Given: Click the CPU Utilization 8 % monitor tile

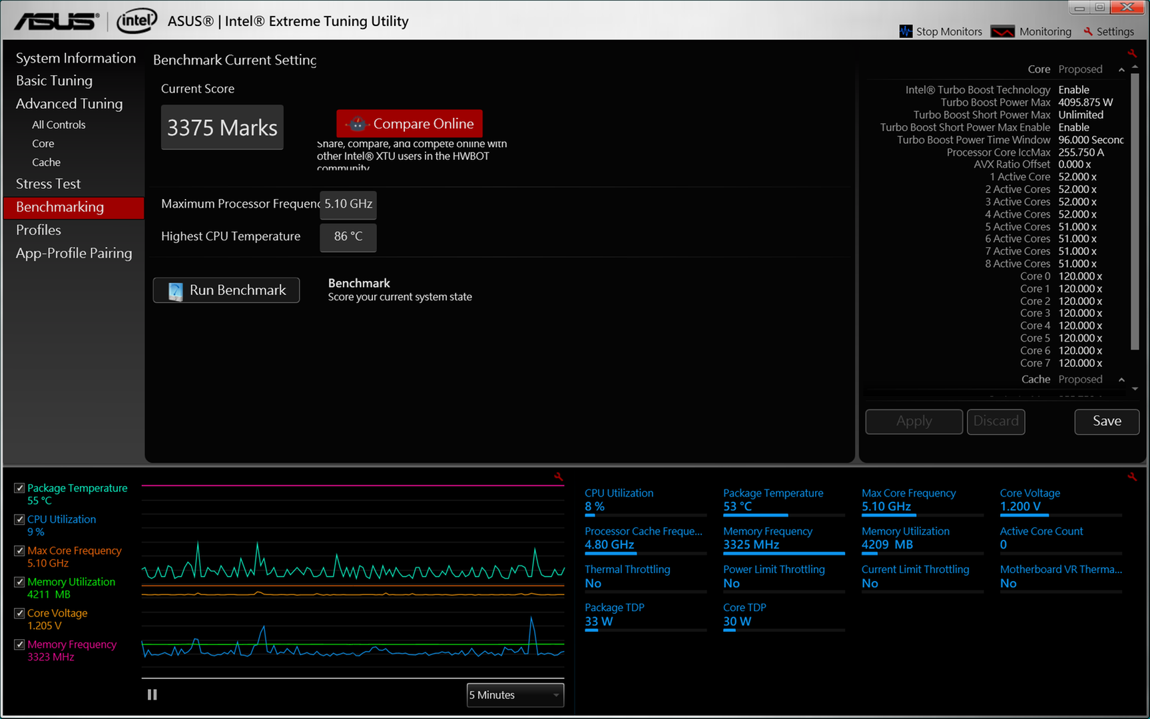Looking at the screenshot, I should [645, 501].
